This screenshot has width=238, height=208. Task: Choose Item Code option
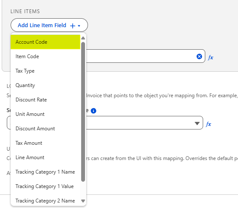coord(45,56)
